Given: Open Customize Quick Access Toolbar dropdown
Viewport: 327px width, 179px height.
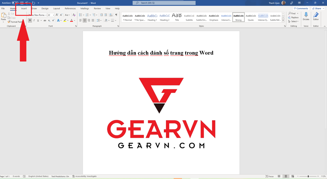Looking at the screenshot, I should pyautogui.click(x=38, y=3).
